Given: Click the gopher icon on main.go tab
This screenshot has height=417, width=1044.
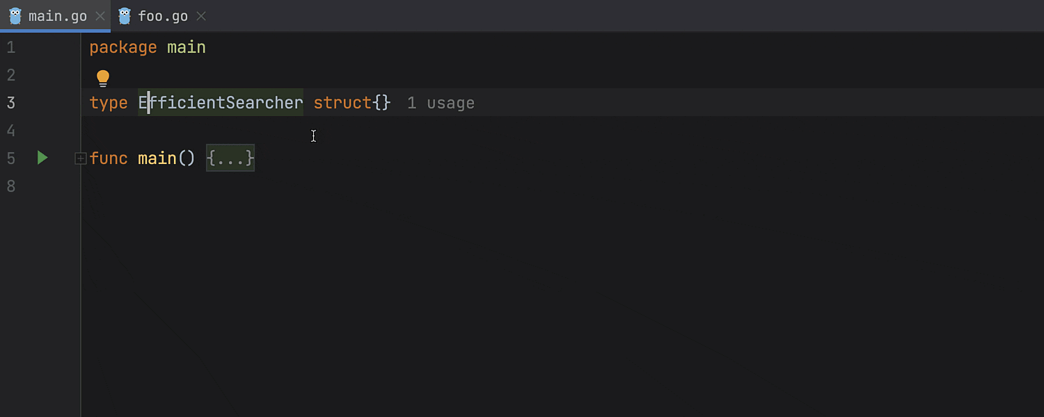Looking at the screenshot, I should pos(15,16).
